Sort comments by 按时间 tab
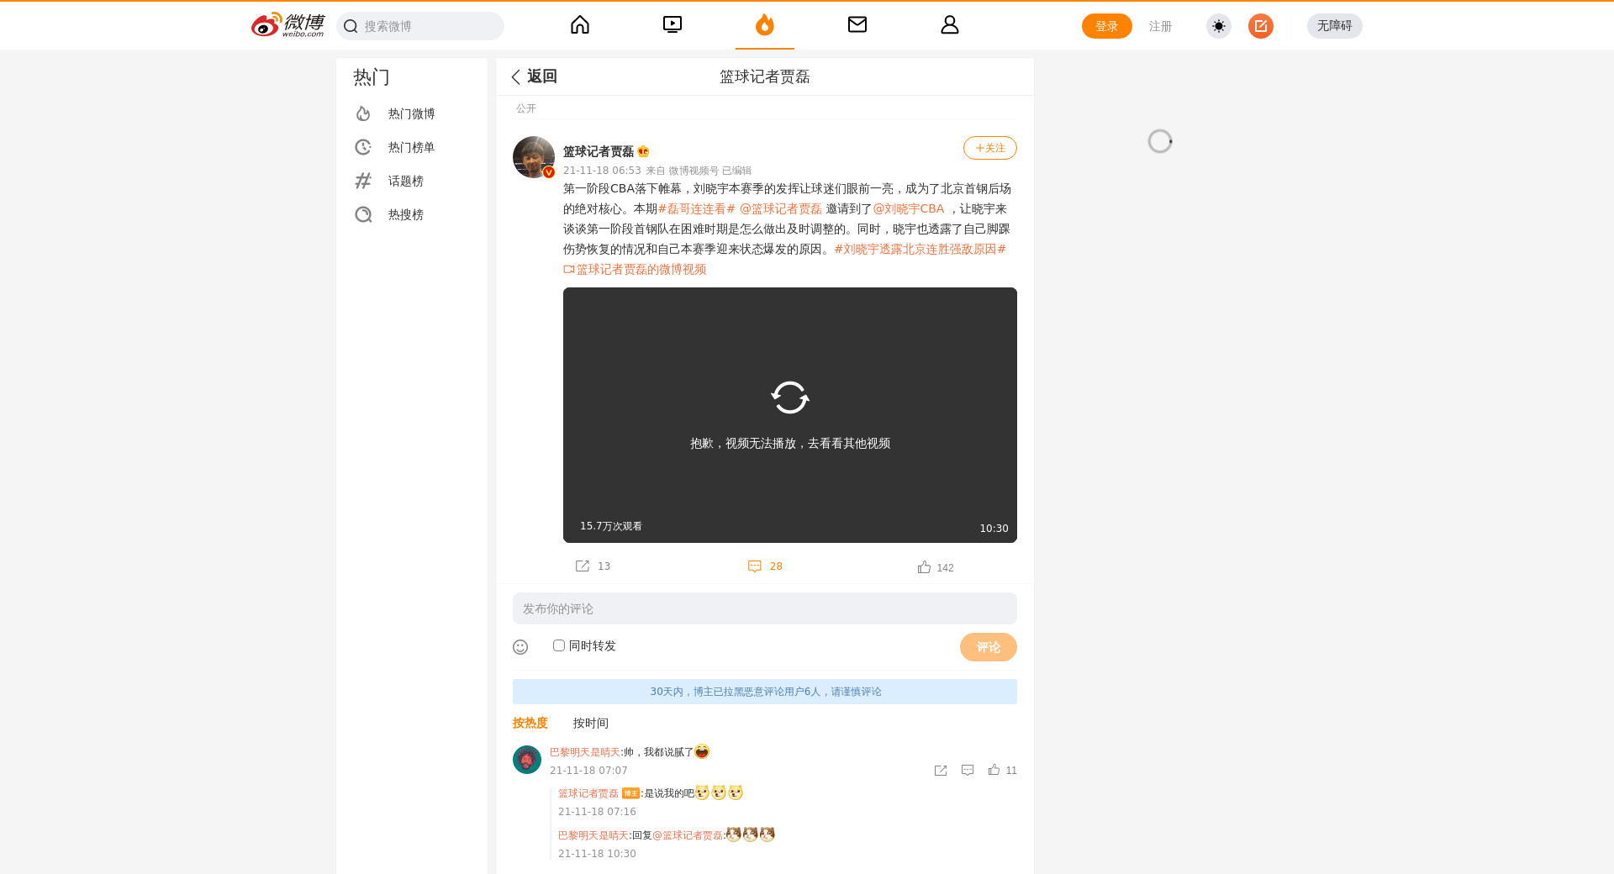 (590, 723)
